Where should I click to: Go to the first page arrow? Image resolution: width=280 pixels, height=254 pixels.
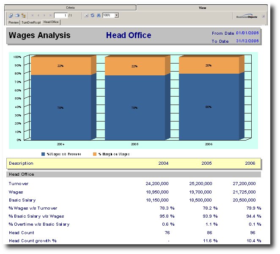pos(33,15)
